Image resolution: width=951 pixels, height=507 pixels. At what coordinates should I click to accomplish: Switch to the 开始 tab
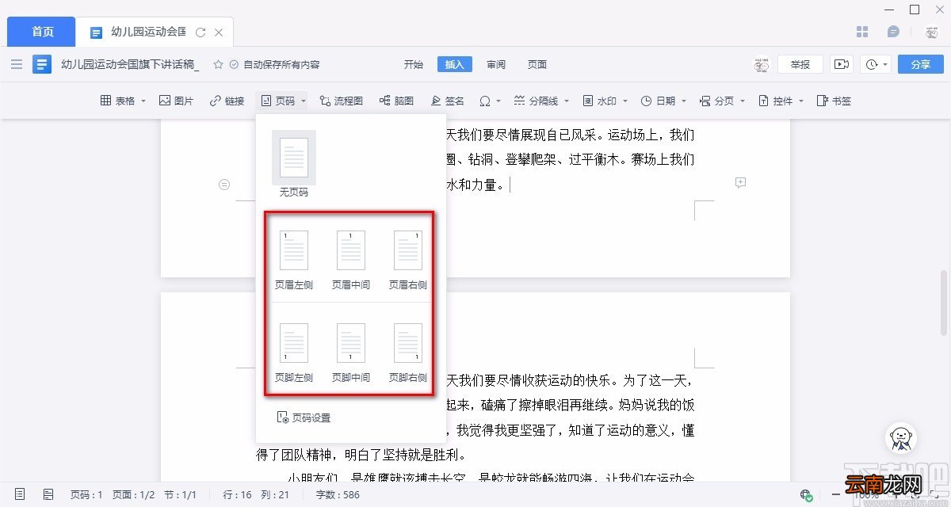click(413, 64)
